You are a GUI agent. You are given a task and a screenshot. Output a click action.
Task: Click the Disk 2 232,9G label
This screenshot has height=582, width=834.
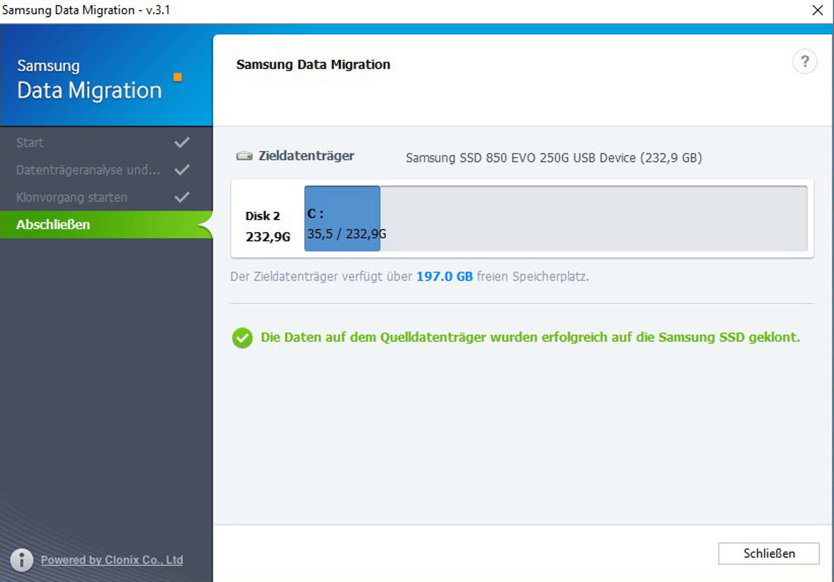coord(267,226)
